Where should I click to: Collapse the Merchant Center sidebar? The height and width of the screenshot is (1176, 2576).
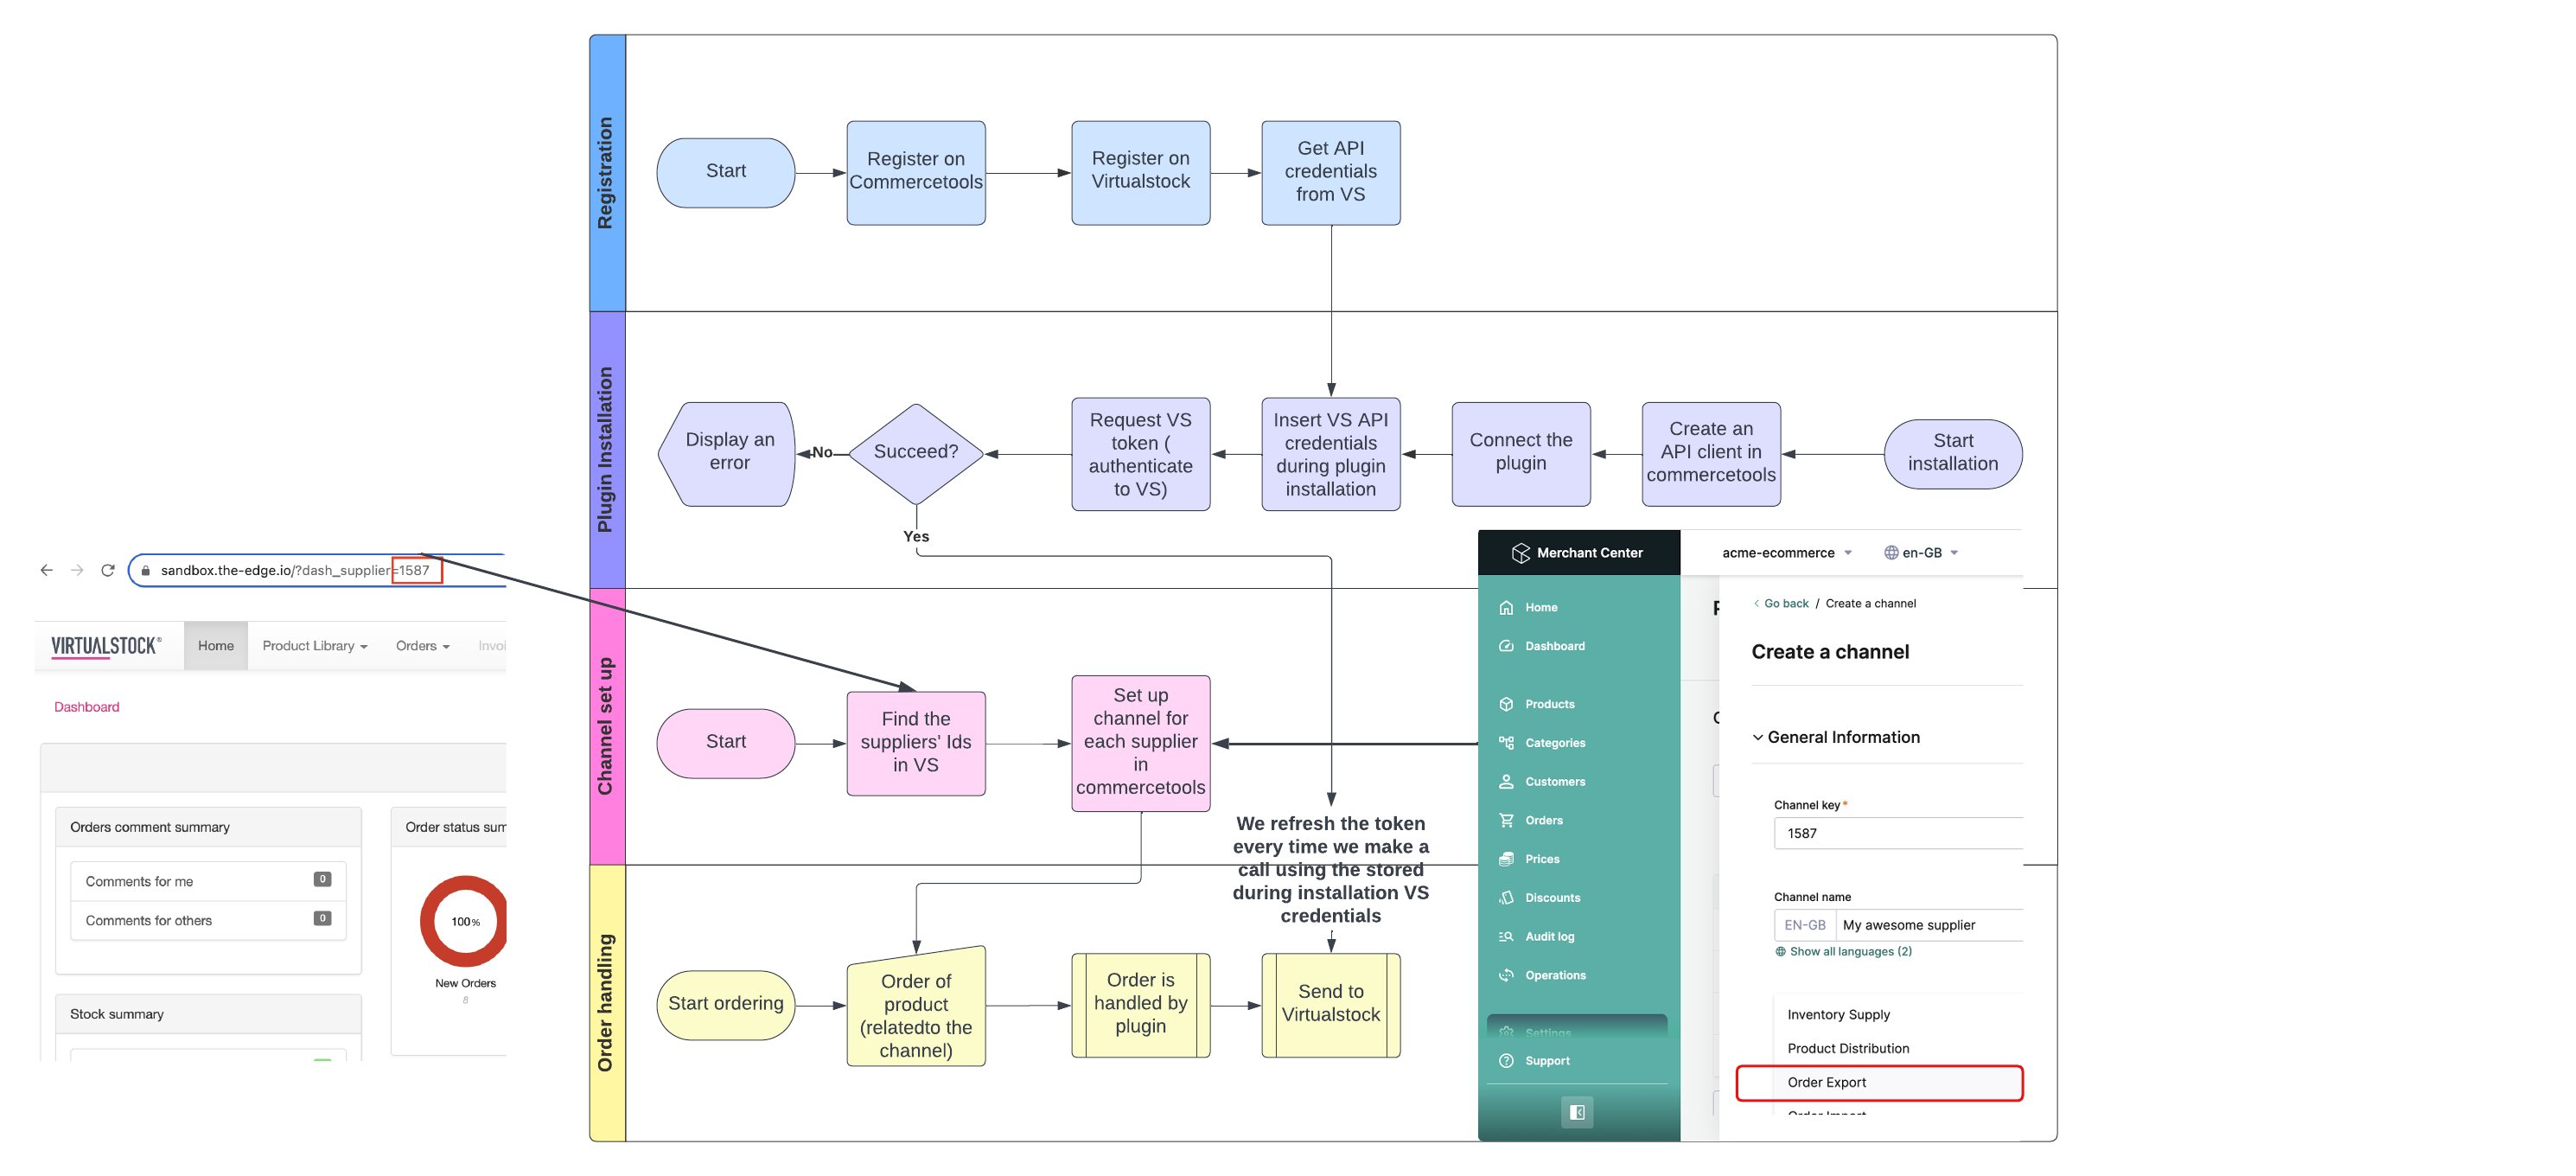click(1577, 1112)
